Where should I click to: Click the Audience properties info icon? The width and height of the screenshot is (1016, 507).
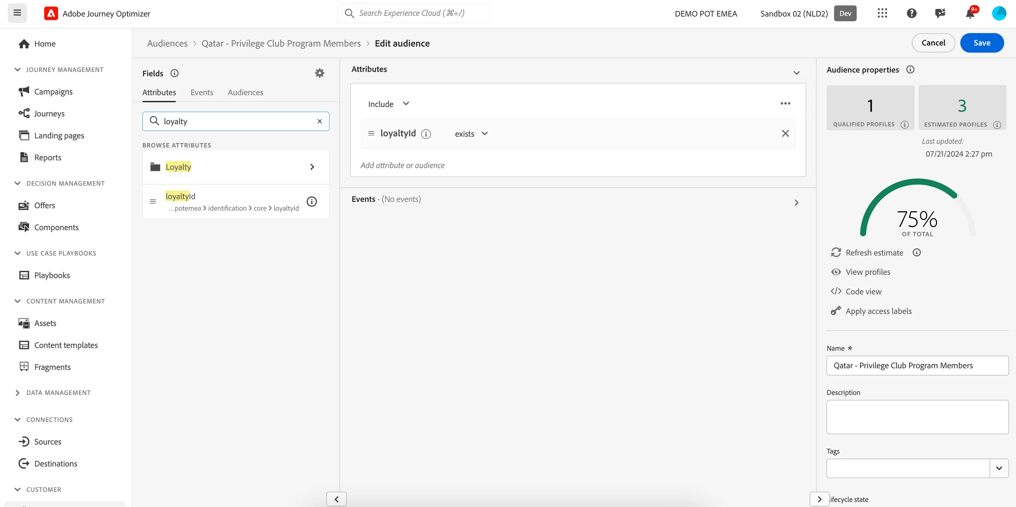[x=910, y=70]
